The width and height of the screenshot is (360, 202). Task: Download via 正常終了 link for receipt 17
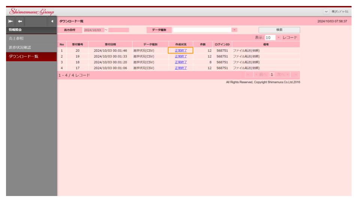click(x=181, y=68)
